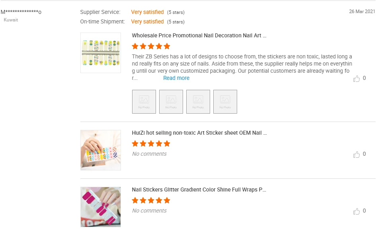Open HuiZi hot selling non-toxic sticker link
This screenshot has height=236, width=384.
pos(199,133)
